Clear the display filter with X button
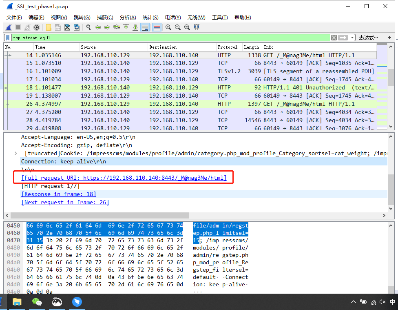This screenshot has width=398, height=310. [334, 38]
